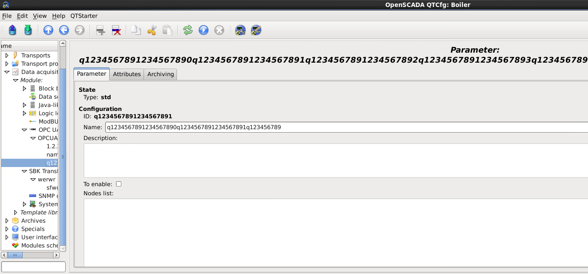This screenshot has width=588, height=274.
Task: Expand the Specials tree node
Action: (7, 229)
